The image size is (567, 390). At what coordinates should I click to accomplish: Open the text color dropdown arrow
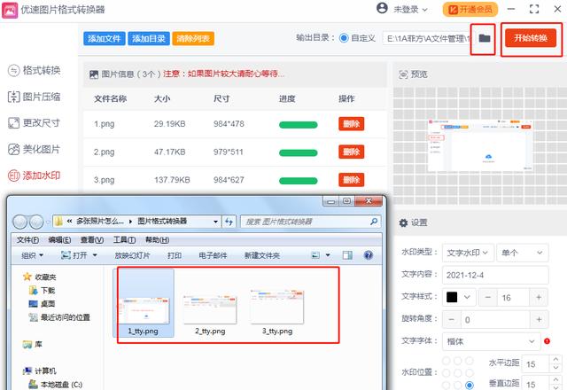[x=467, y=297]
